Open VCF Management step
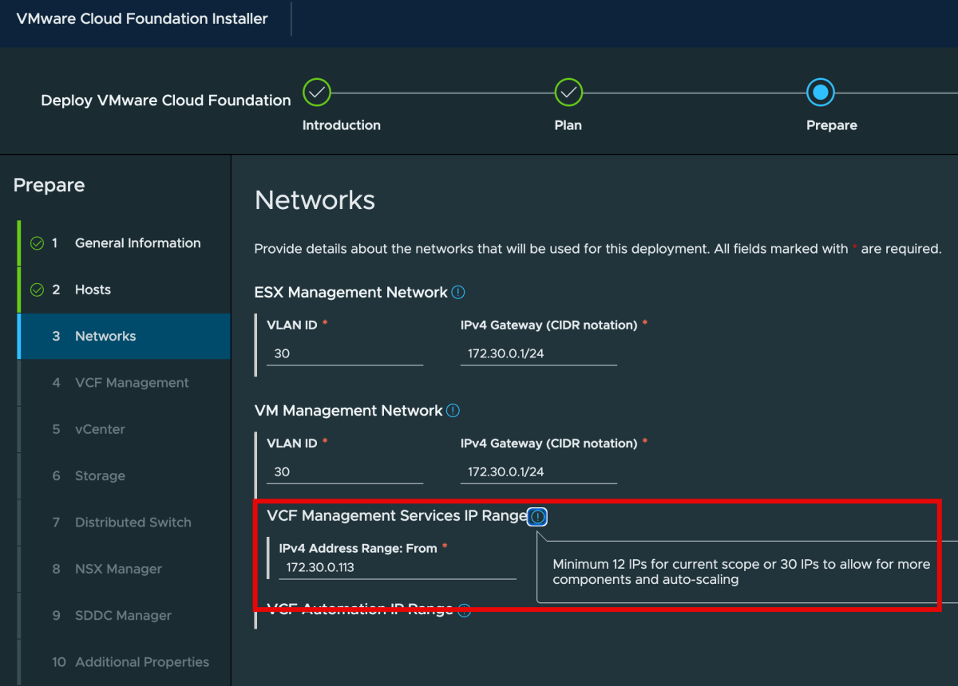Screen dimensions: 958x686 click(x=124, y=383)
